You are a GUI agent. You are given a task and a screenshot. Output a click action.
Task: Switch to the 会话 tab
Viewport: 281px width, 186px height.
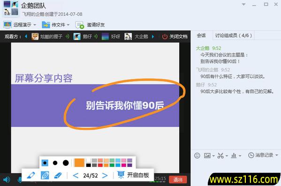pos(201,36)
